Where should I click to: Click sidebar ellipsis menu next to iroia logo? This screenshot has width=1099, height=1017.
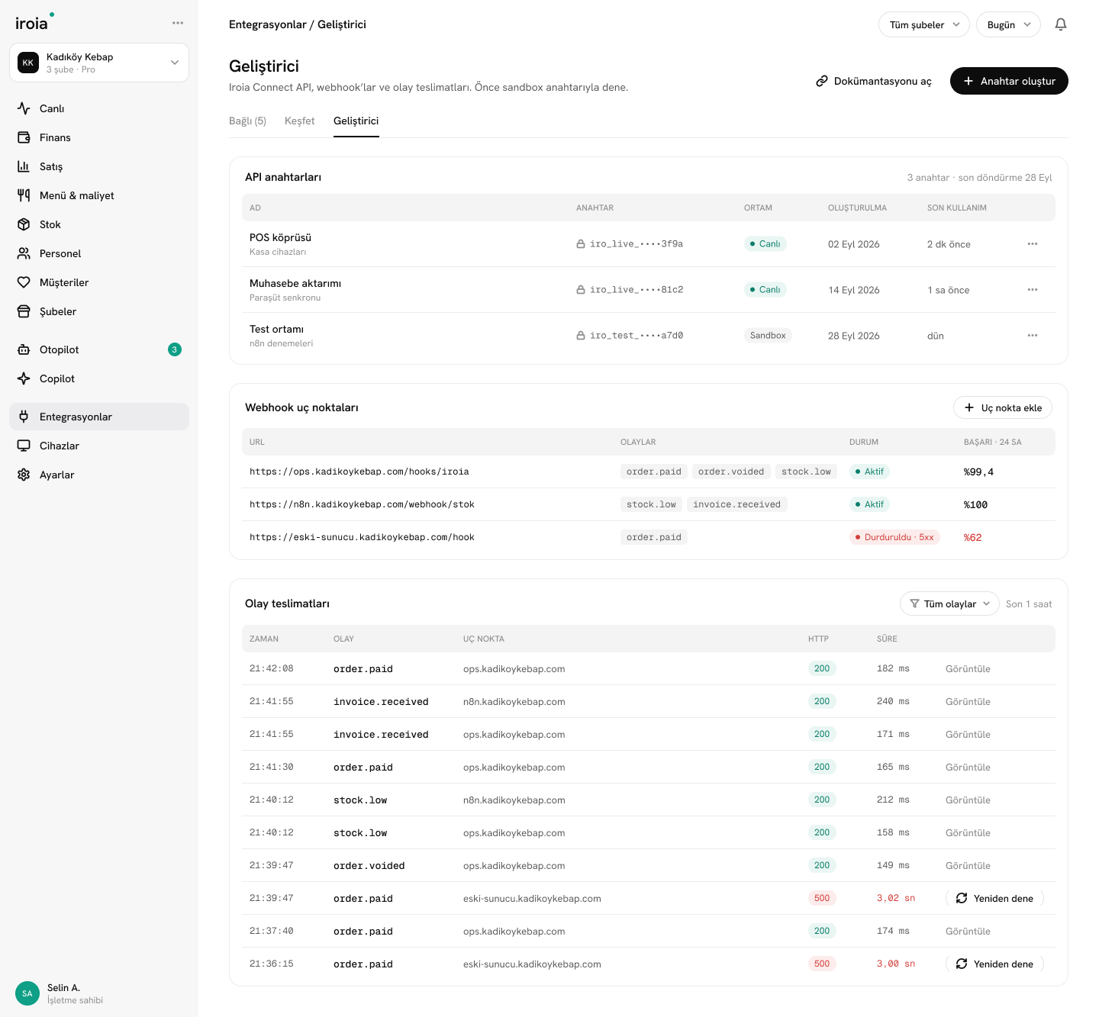[178, 23]
